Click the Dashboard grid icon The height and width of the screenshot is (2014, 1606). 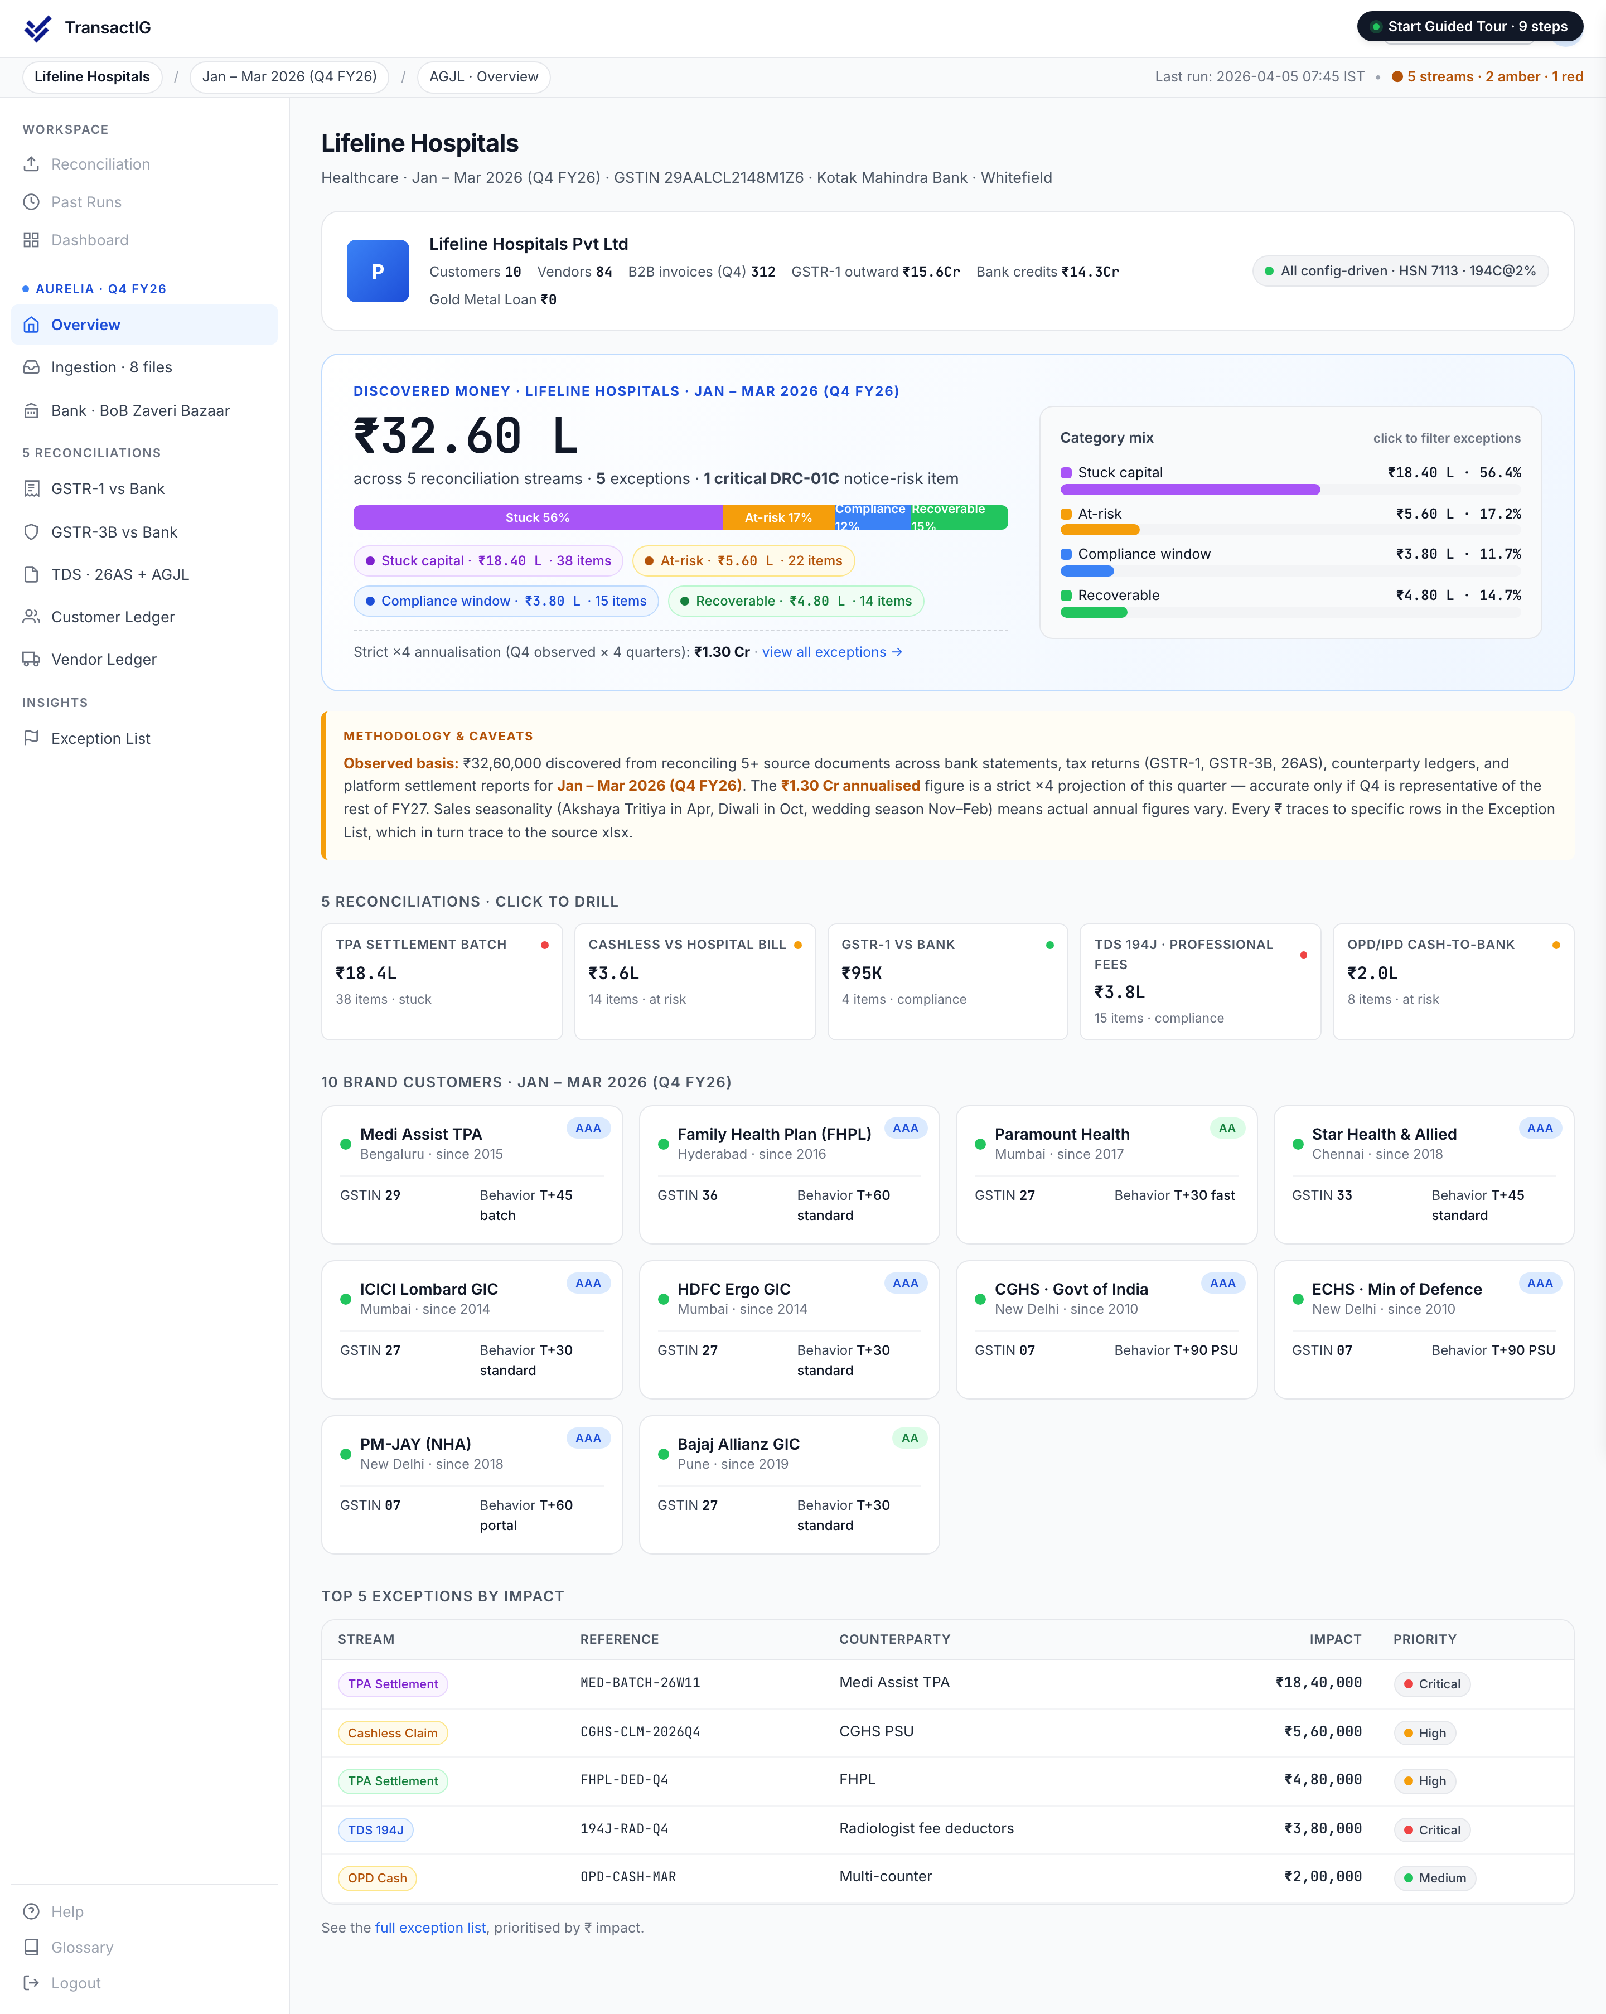[x=31, y=240]
